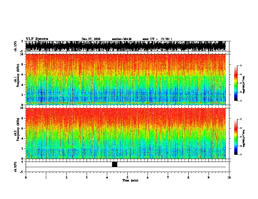Click the "4" minute tick label
The width and height of the screenshot is (258, 199).
[107, 178]
